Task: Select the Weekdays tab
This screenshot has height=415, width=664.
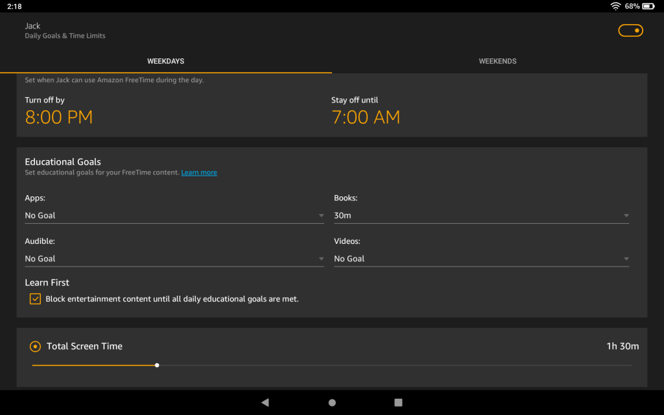Action: 165,62
